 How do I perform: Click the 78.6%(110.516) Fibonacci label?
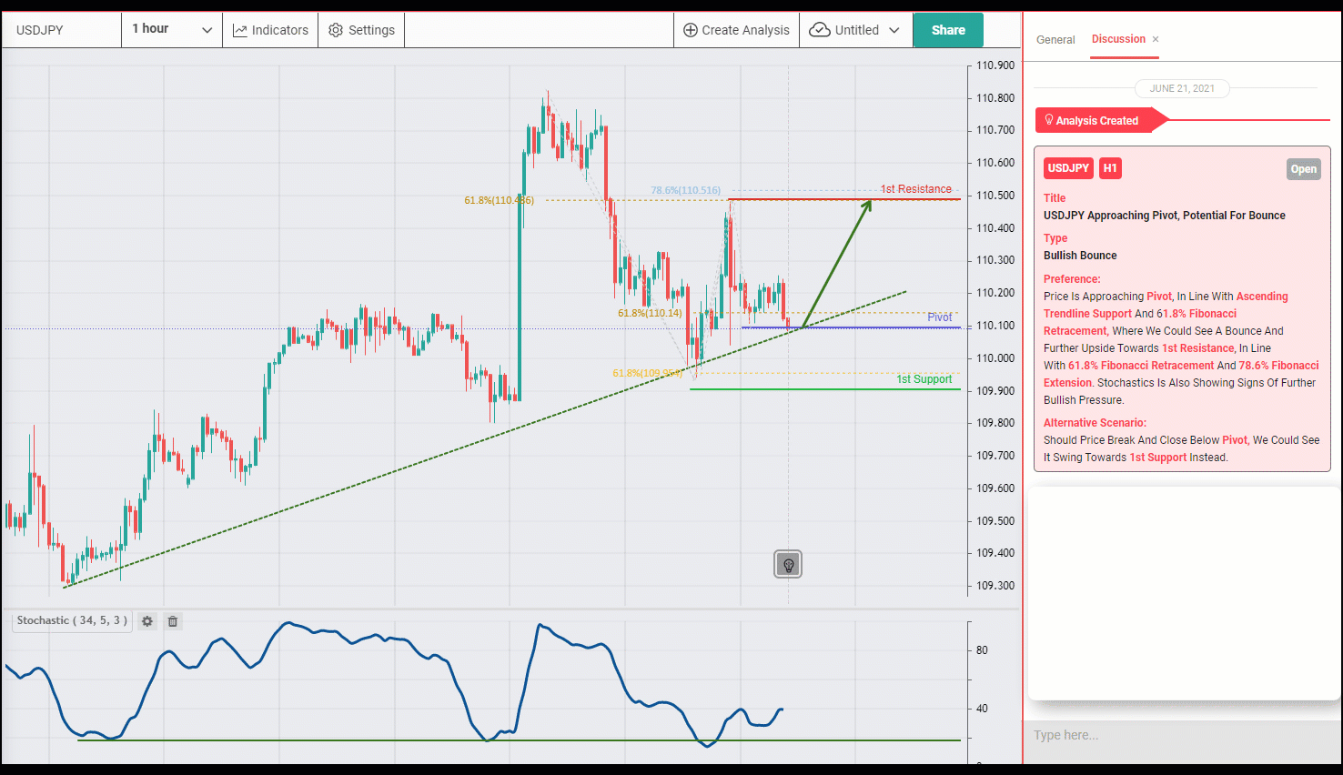tap(685, 191)
